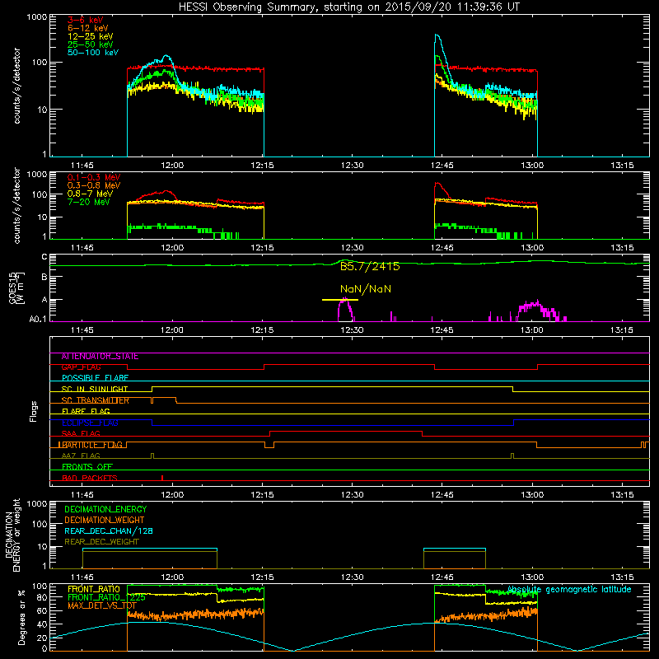Select the red 3-6 keV legend entry
Screen dimensions: 659x659
click(x=86, y=20)
